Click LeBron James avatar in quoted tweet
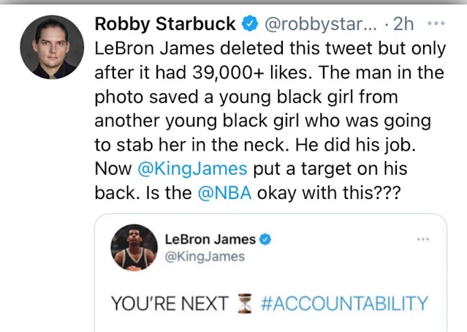467x332 pixels. 134,249
